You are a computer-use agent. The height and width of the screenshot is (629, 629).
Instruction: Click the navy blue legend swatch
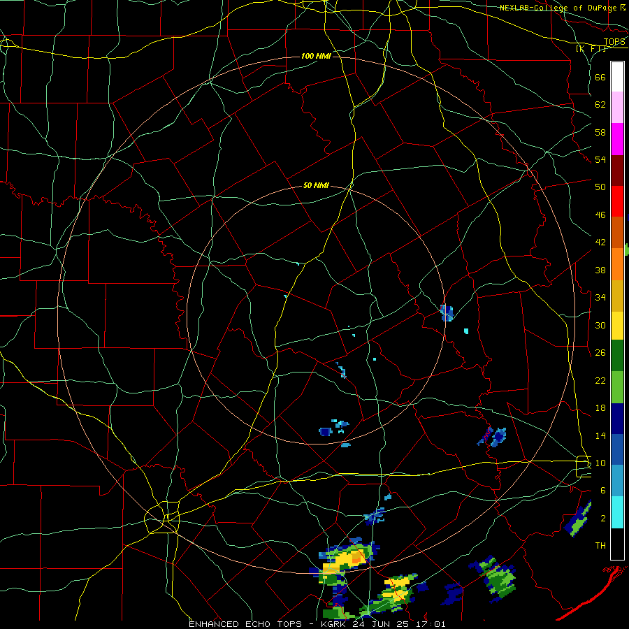click(617, 419)
